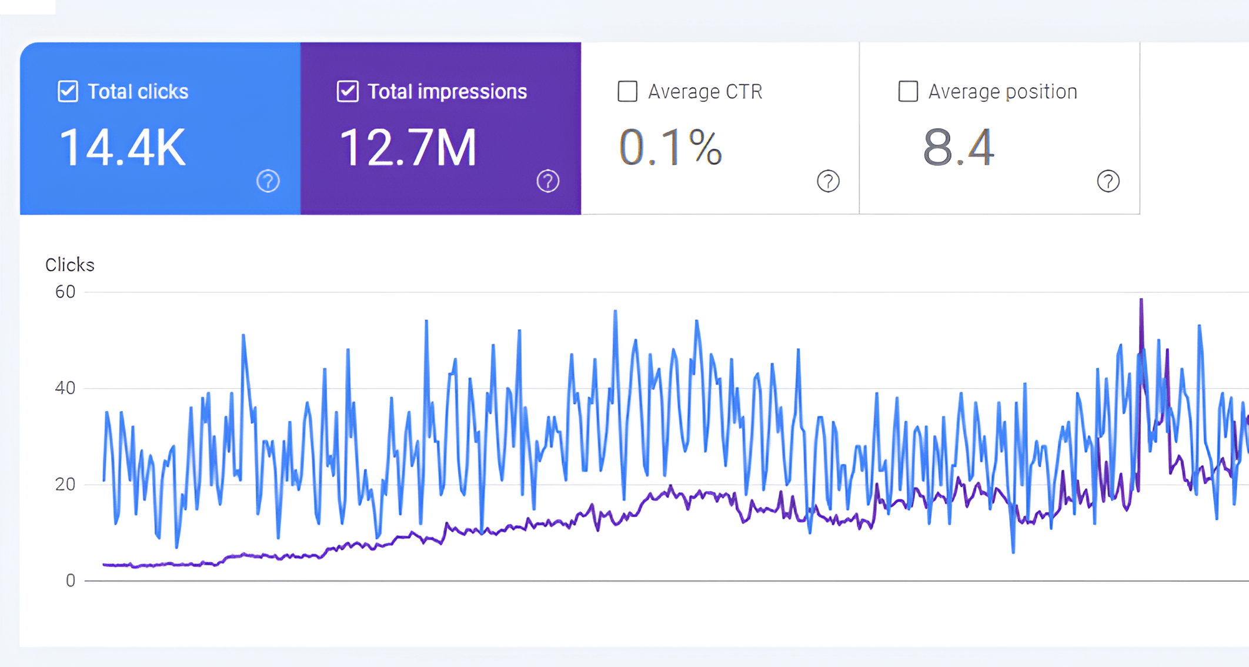Click the Average CTR label
1249x667 pixels.
click(705, 92)
